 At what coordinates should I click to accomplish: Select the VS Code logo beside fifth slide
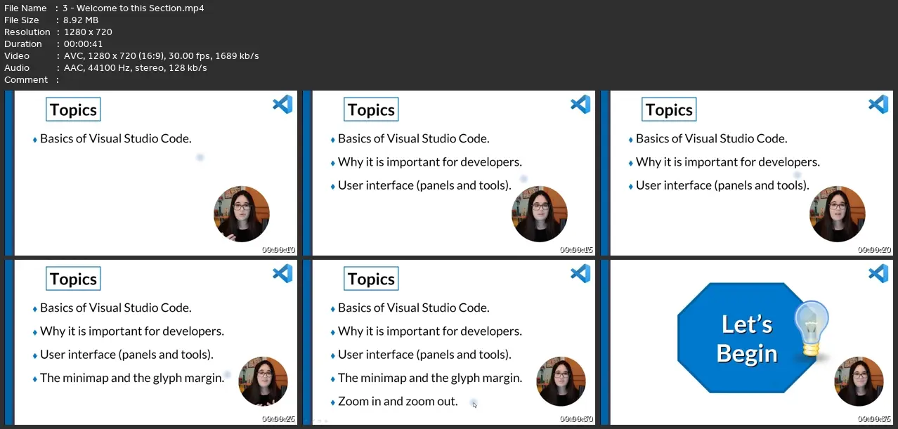(x=580, y=273)
